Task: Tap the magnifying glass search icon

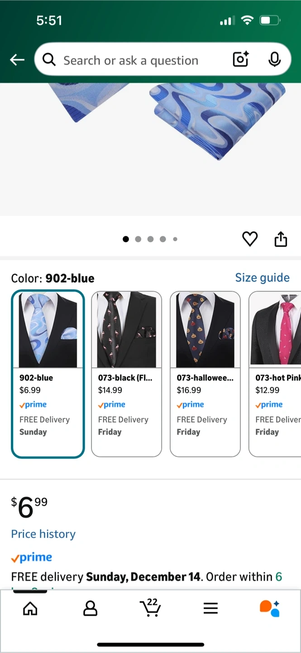Action: [49, 59]
